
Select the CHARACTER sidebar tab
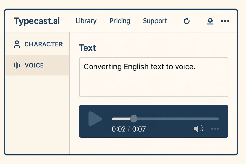[38, 44]
